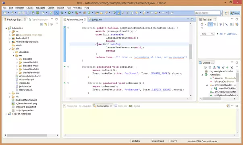The width and height of the screenshot is (243, 145).
Task: Click the Activate... link in Task List
Action: click(232, 34)
